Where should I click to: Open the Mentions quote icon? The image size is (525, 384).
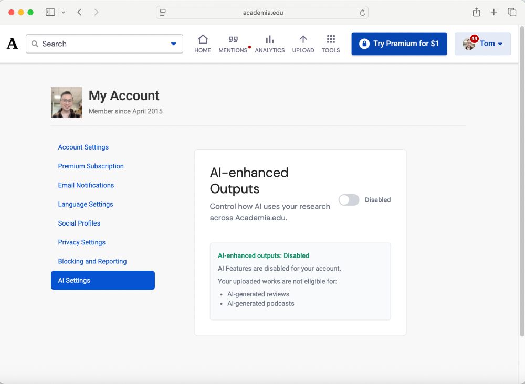click(233, 39)
